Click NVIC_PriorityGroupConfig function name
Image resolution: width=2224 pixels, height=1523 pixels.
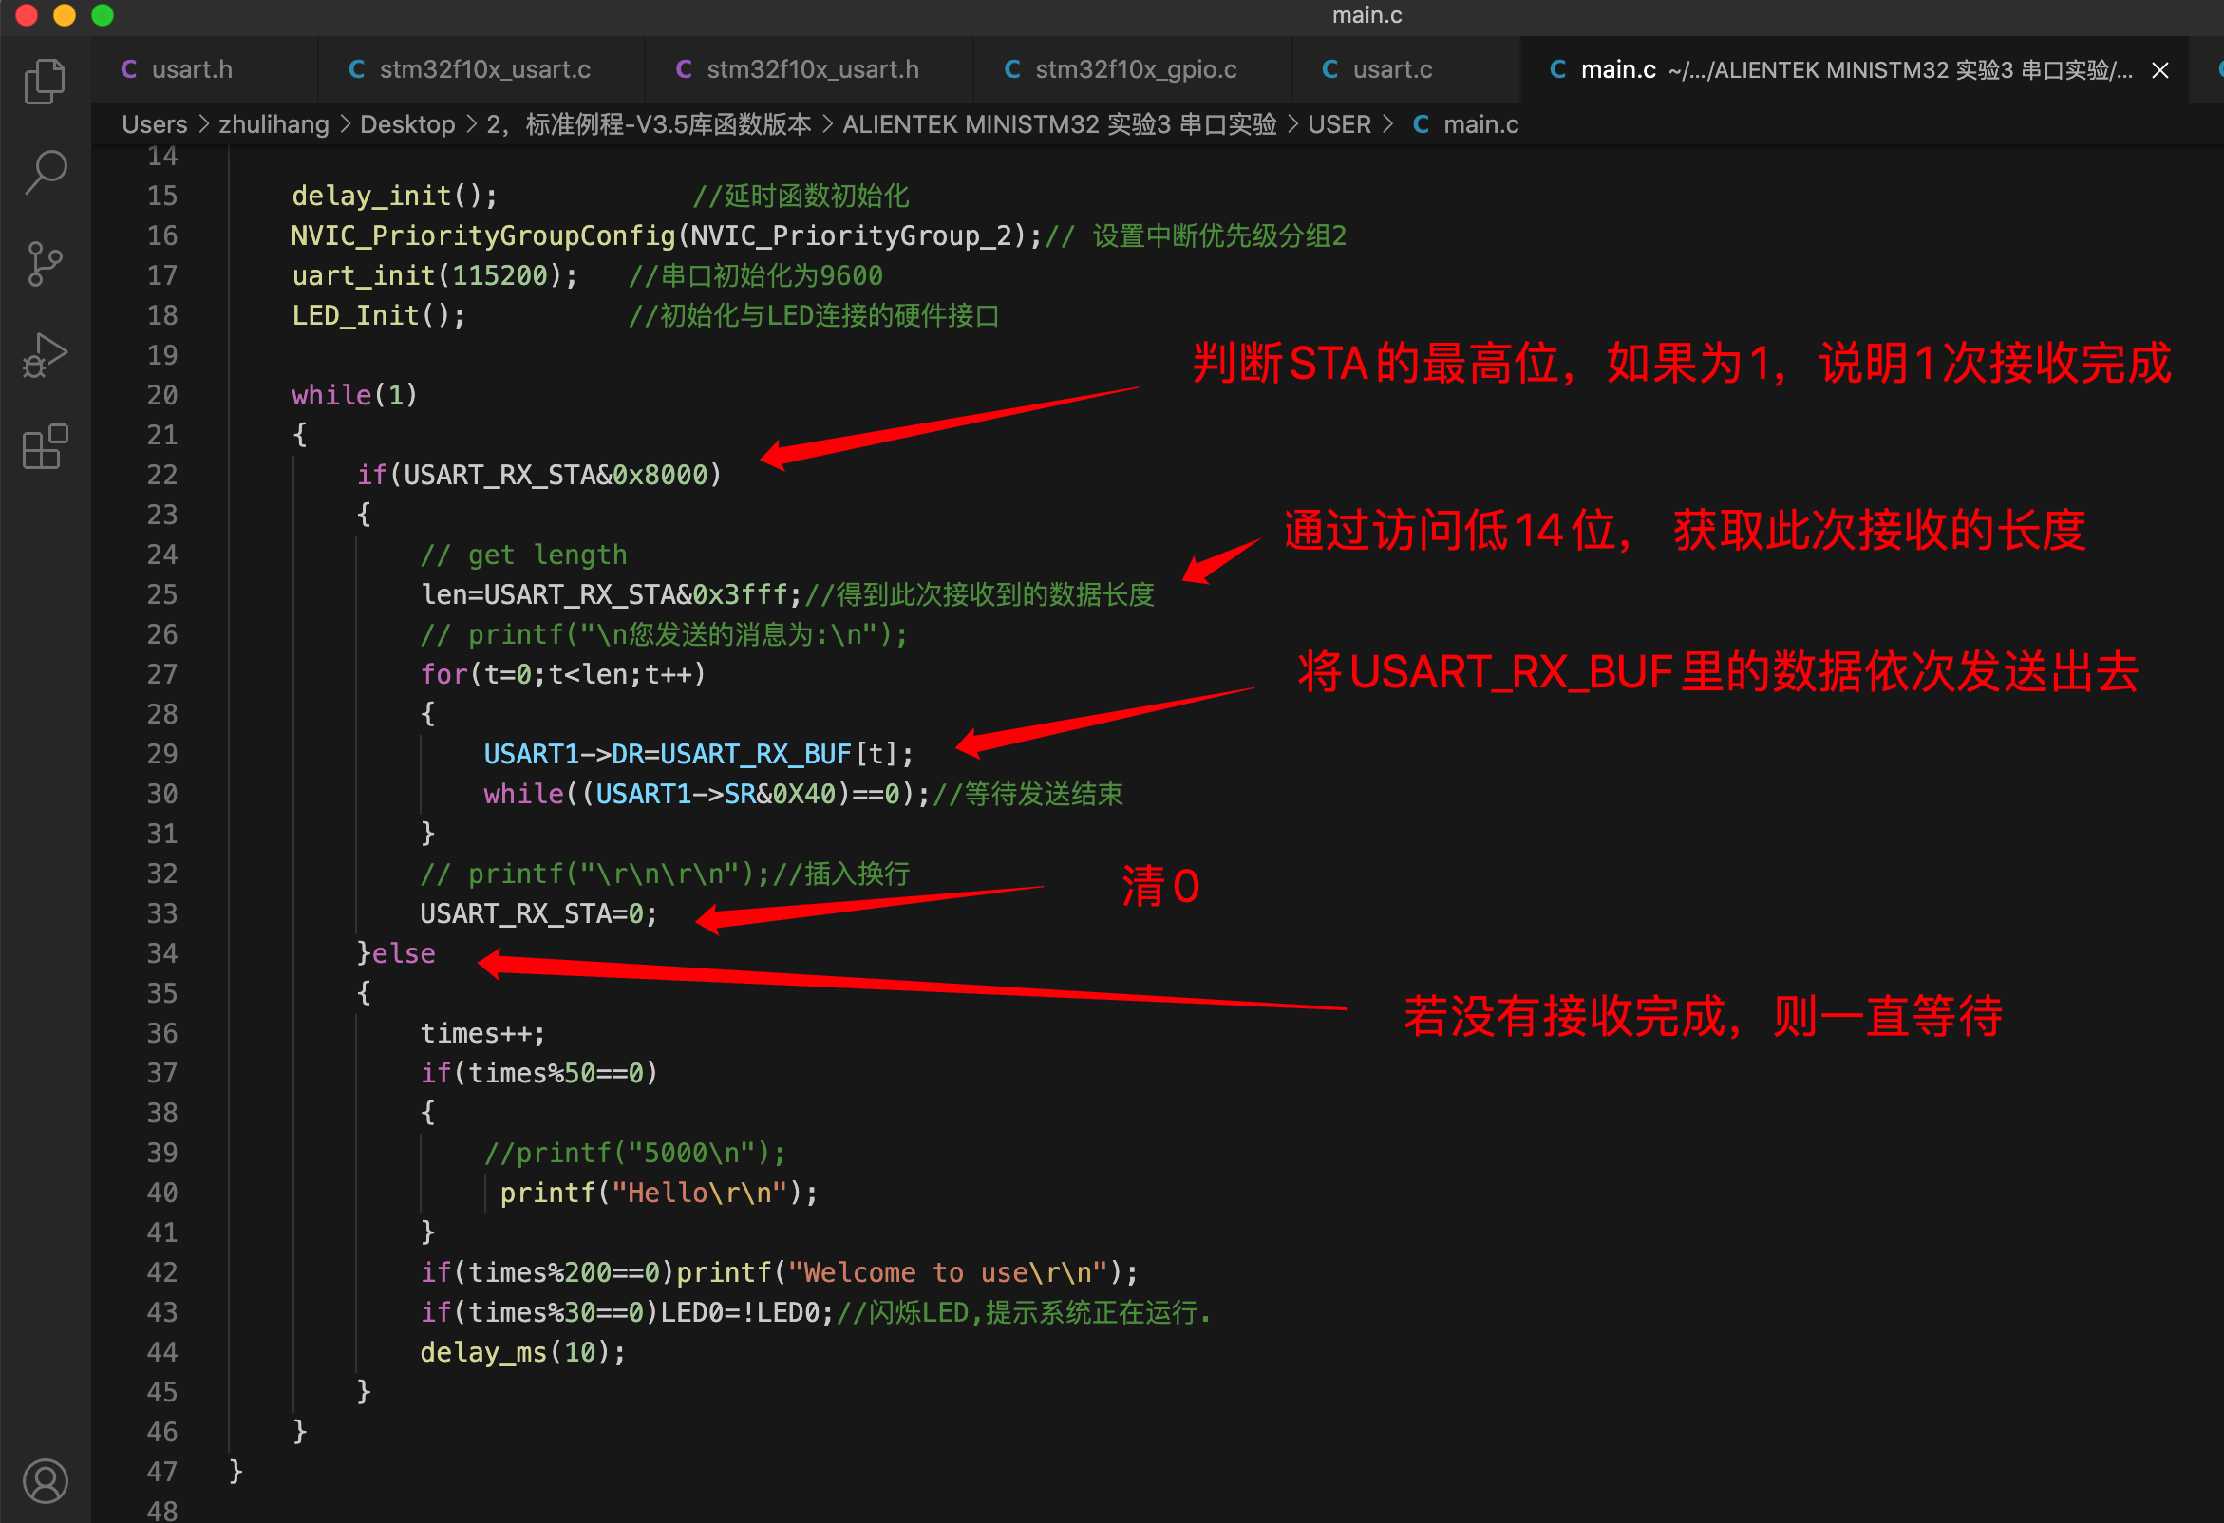(482, 235)
